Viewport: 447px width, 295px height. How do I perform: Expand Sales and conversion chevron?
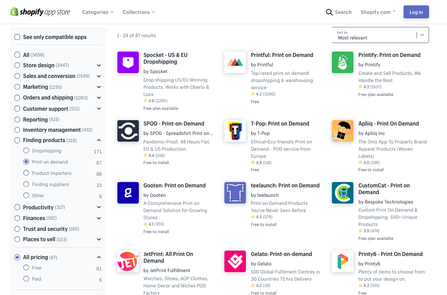point(99,76)
